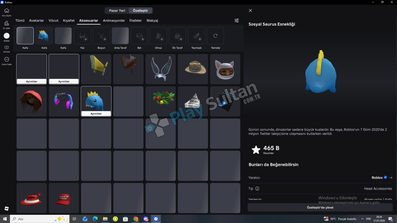
Task: Open the filter settings icon
Action: tap(237, 20)
